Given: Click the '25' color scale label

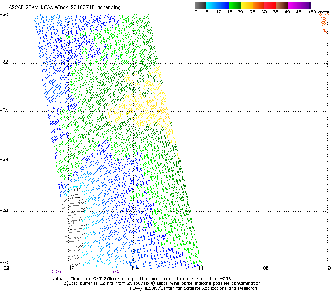Looking at the screenshot, I should click(x=253, y=12).
